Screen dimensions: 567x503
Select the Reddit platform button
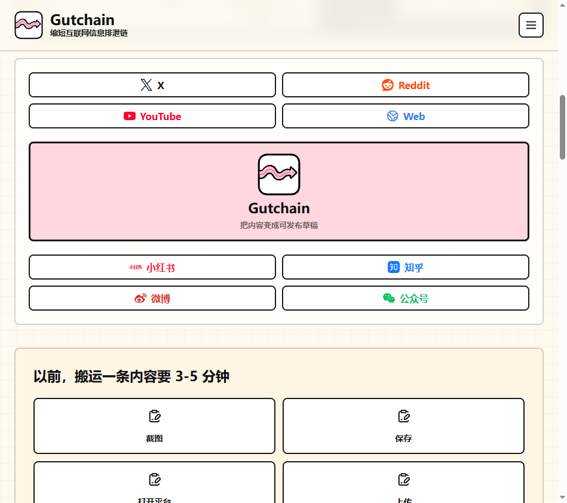click(x=405, y=85)
